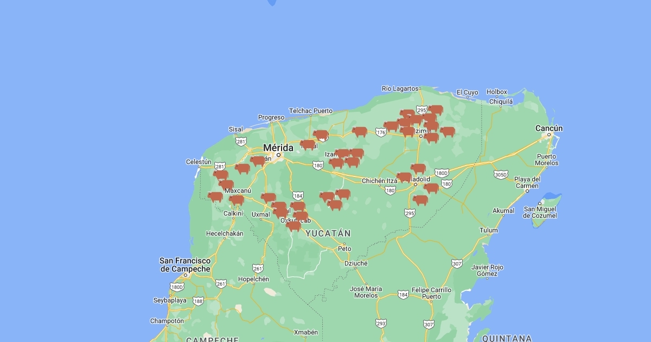The height and width of the screenshot is (342, 651).
Task: Click the Sisal label
Action: [236, 129]
